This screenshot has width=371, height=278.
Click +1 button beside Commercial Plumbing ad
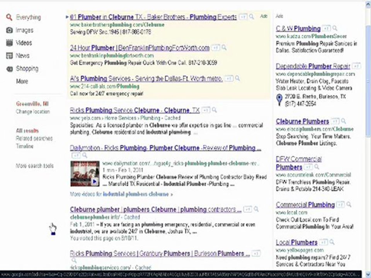click(340, 205)
